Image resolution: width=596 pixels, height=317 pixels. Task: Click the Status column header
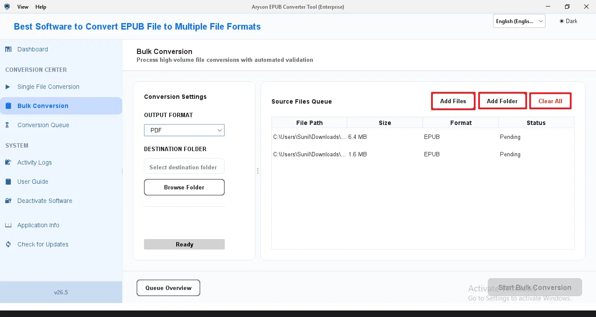[536, 123]
